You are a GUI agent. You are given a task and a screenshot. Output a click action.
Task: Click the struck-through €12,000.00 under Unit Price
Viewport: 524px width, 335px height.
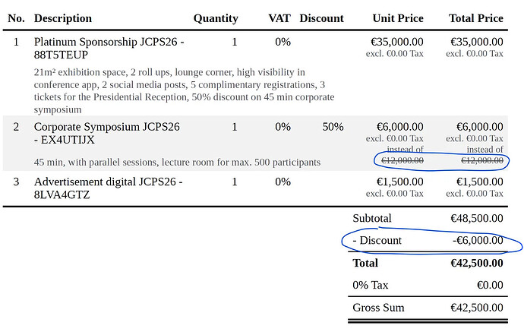point(402,160)
